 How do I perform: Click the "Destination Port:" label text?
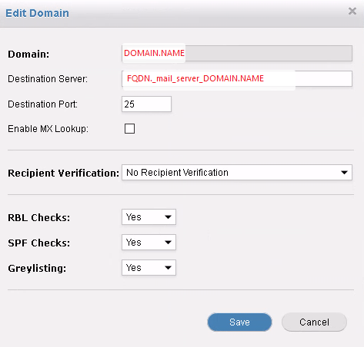pos(43,104)
